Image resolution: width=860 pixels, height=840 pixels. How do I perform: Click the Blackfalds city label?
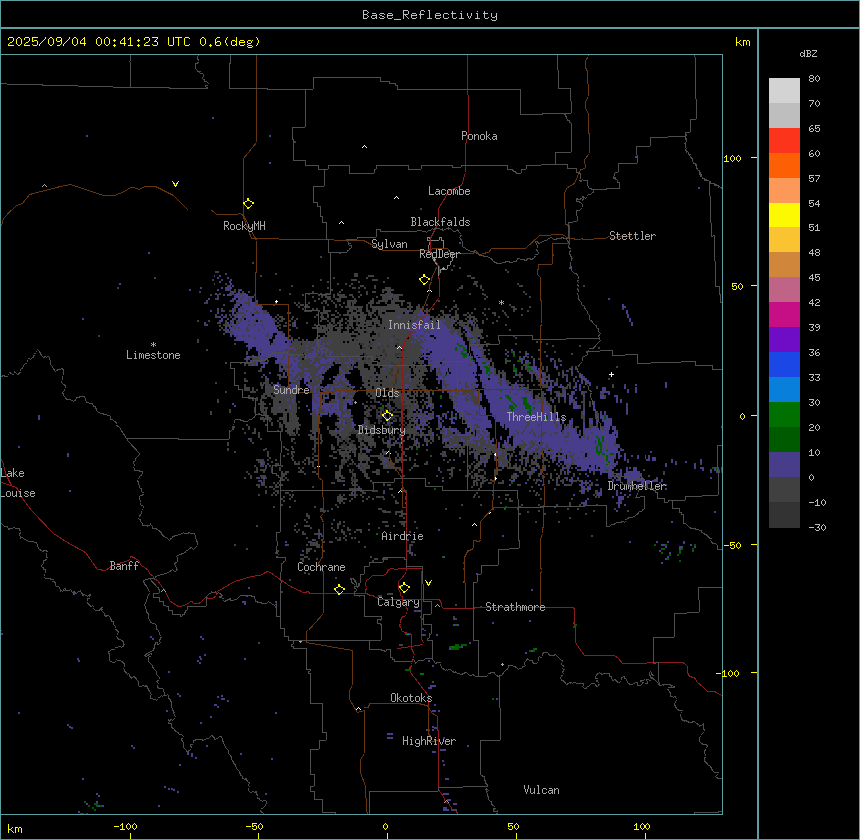[440, 222]
